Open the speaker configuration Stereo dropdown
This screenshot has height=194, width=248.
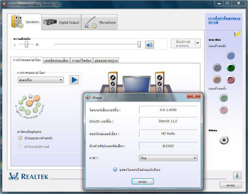[41, 80]
